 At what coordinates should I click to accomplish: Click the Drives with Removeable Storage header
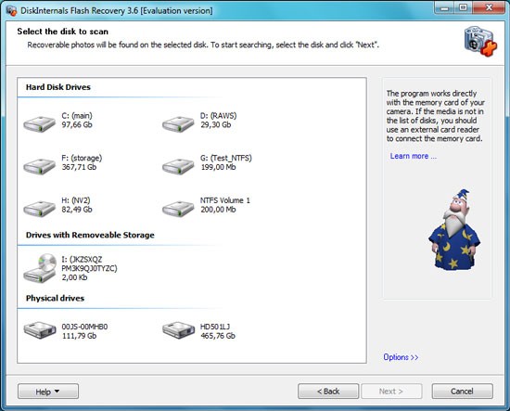click(x=90, y=235)
